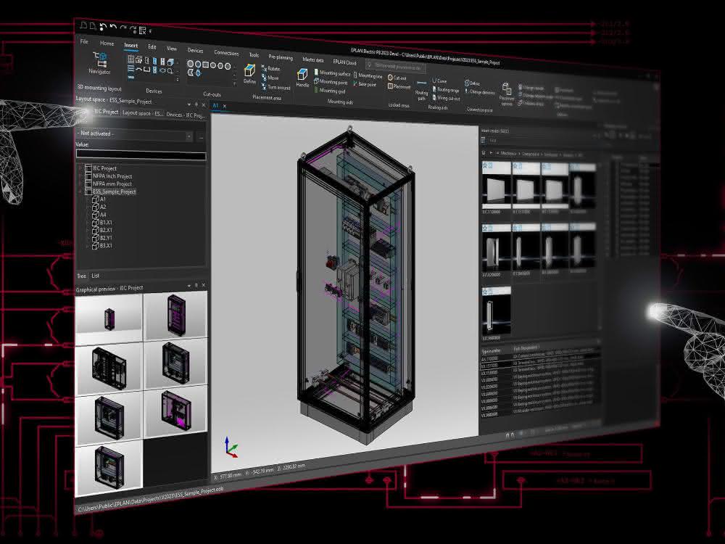
Task: Insert a Mounting grid
Action: pos(330,91)
